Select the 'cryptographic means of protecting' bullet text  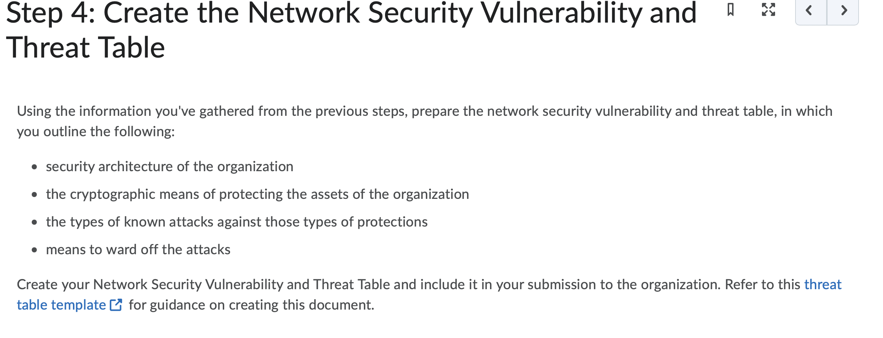click(257, 194)
